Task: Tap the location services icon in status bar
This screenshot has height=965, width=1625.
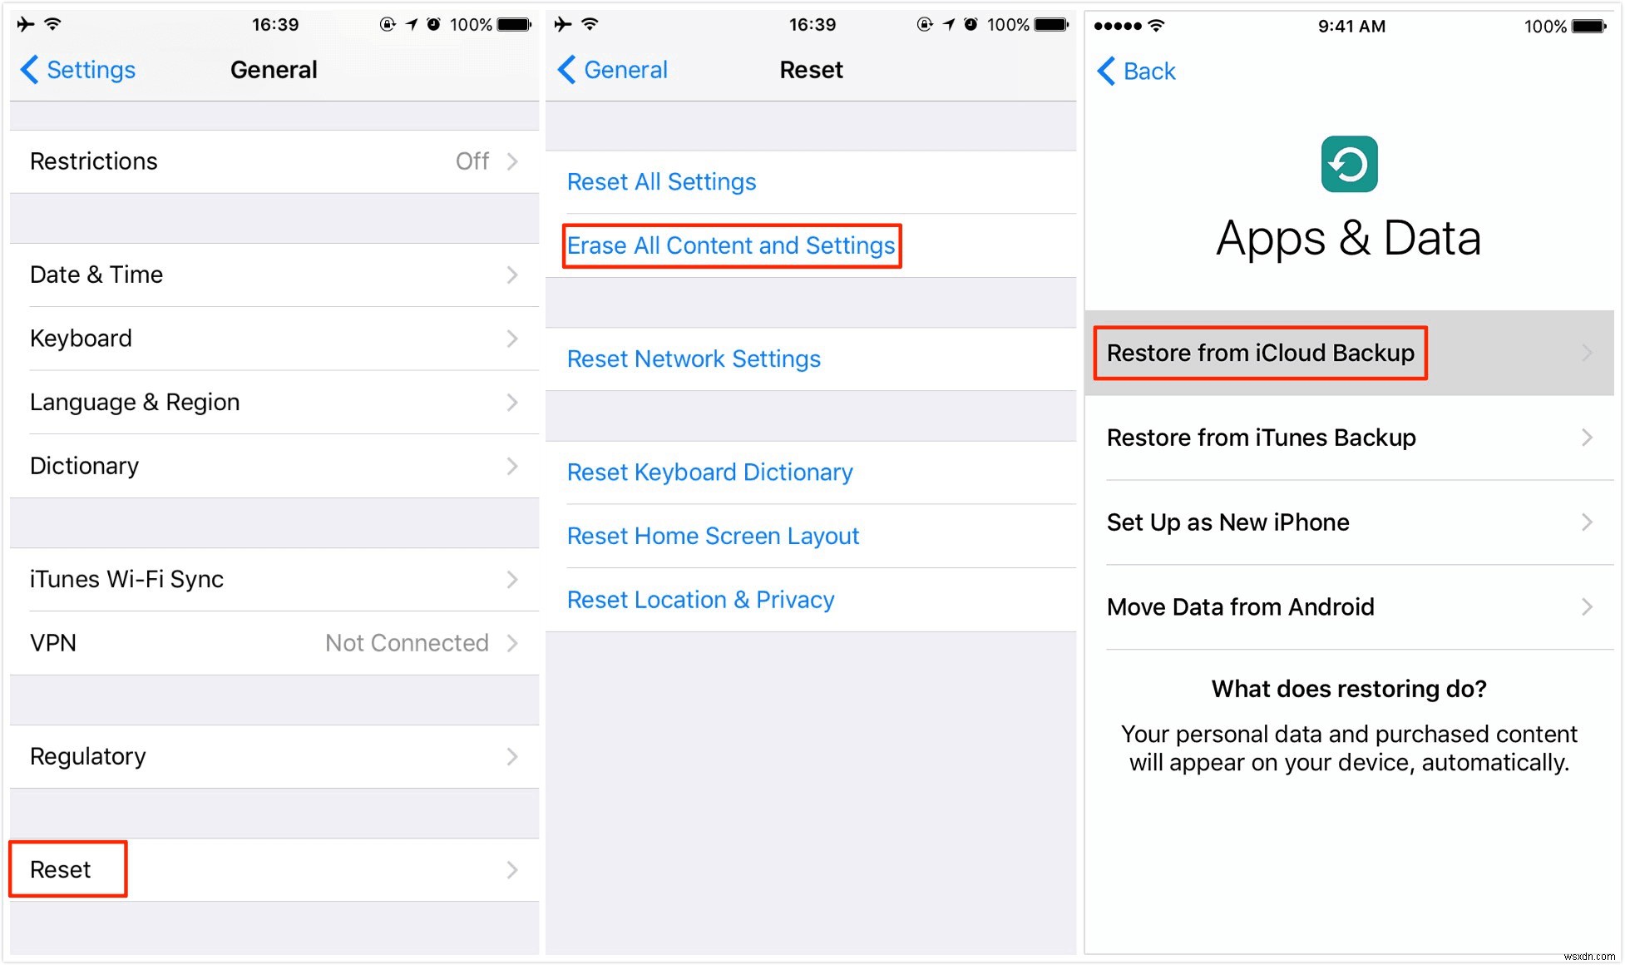Action: click(416, 21)
